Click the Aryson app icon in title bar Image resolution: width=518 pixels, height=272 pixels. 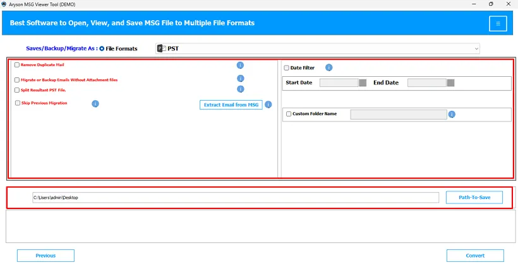pos(4,4)
